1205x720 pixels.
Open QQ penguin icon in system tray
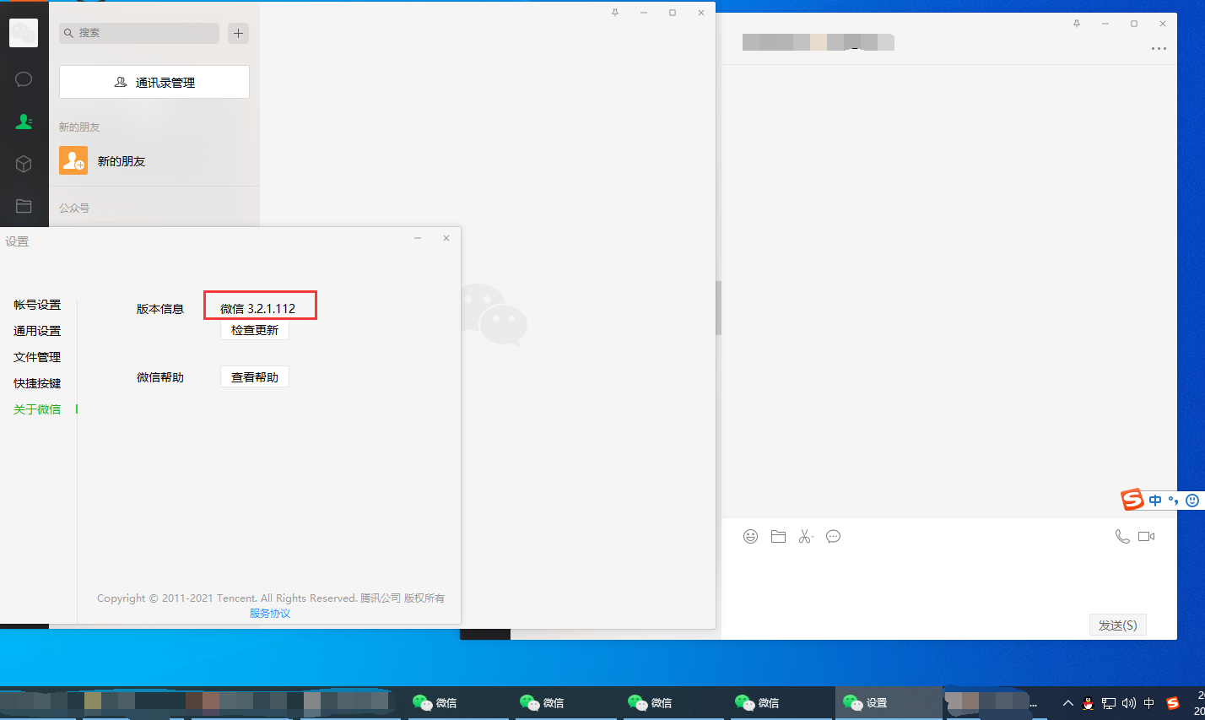tap(1089, 703)
